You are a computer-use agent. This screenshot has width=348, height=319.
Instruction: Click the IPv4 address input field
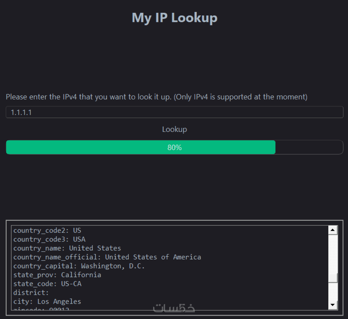(x=174, y=112)
